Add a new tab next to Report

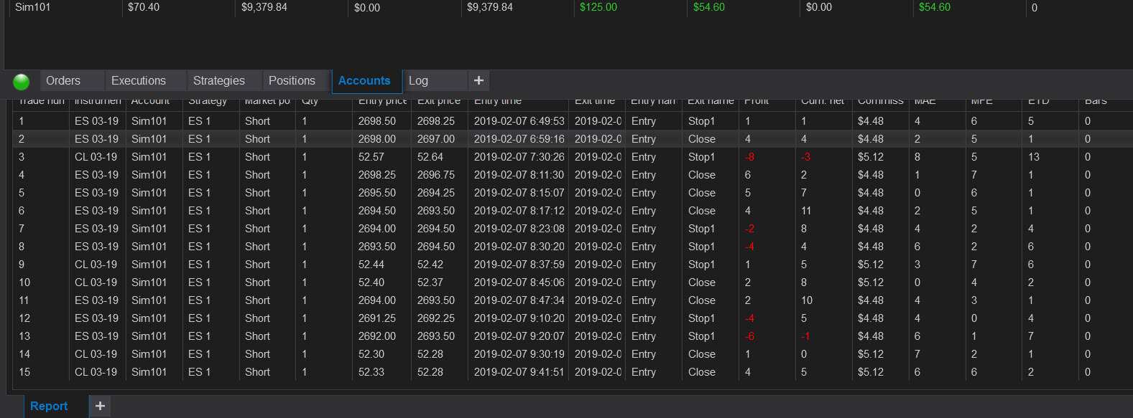(x=100, y=406)
